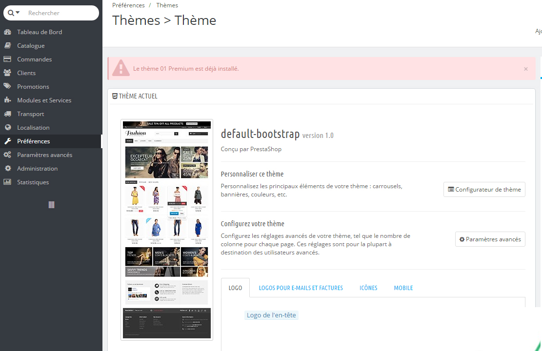The width and height of the screenshot is (542, 351).
Task: Click the Personnaliser ce thème heading
Action: tap(252, 174)
